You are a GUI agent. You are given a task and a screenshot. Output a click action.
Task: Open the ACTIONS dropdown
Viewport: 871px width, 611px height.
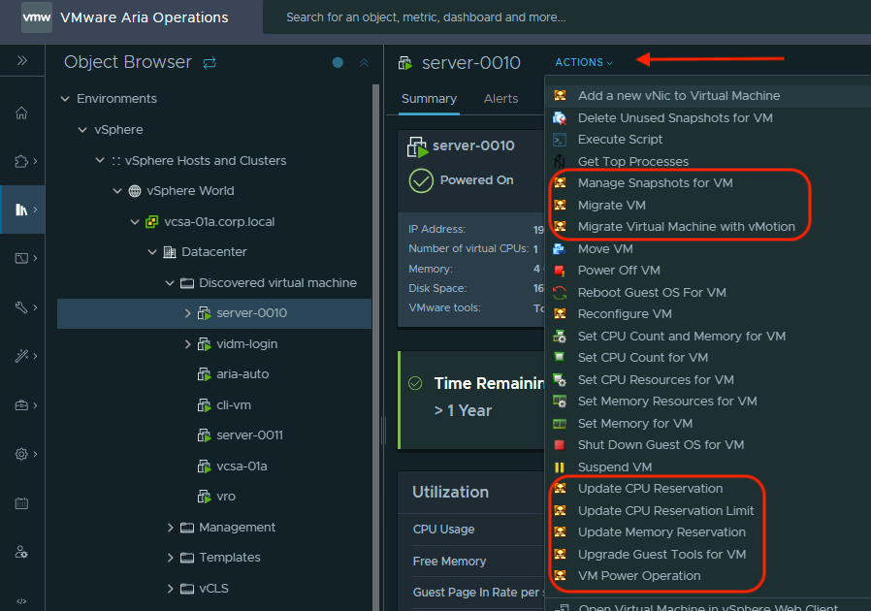coord(584,62)
